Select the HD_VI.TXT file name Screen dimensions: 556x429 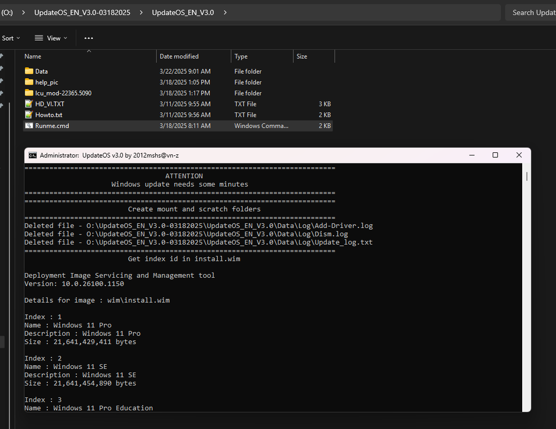[x=49, y=104]
